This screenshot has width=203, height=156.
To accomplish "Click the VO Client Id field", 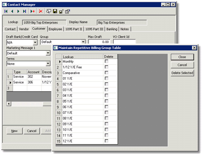I will pyautogui.click(x=124, y=42).
